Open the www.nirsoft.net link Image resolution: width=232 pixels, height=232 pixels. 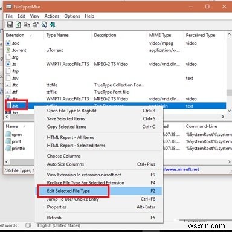tap(182, 169)
